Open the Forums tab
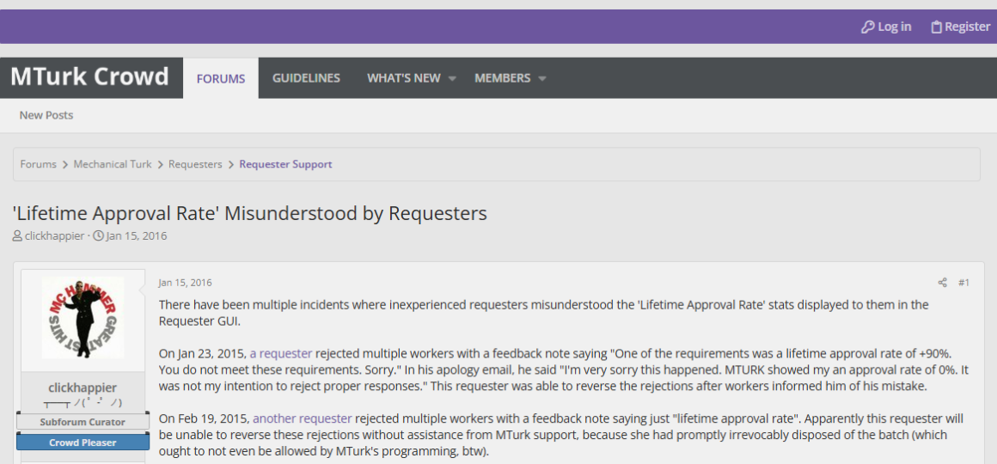The height and width of the screenshot is (464, 997). [x=221, y=78]
